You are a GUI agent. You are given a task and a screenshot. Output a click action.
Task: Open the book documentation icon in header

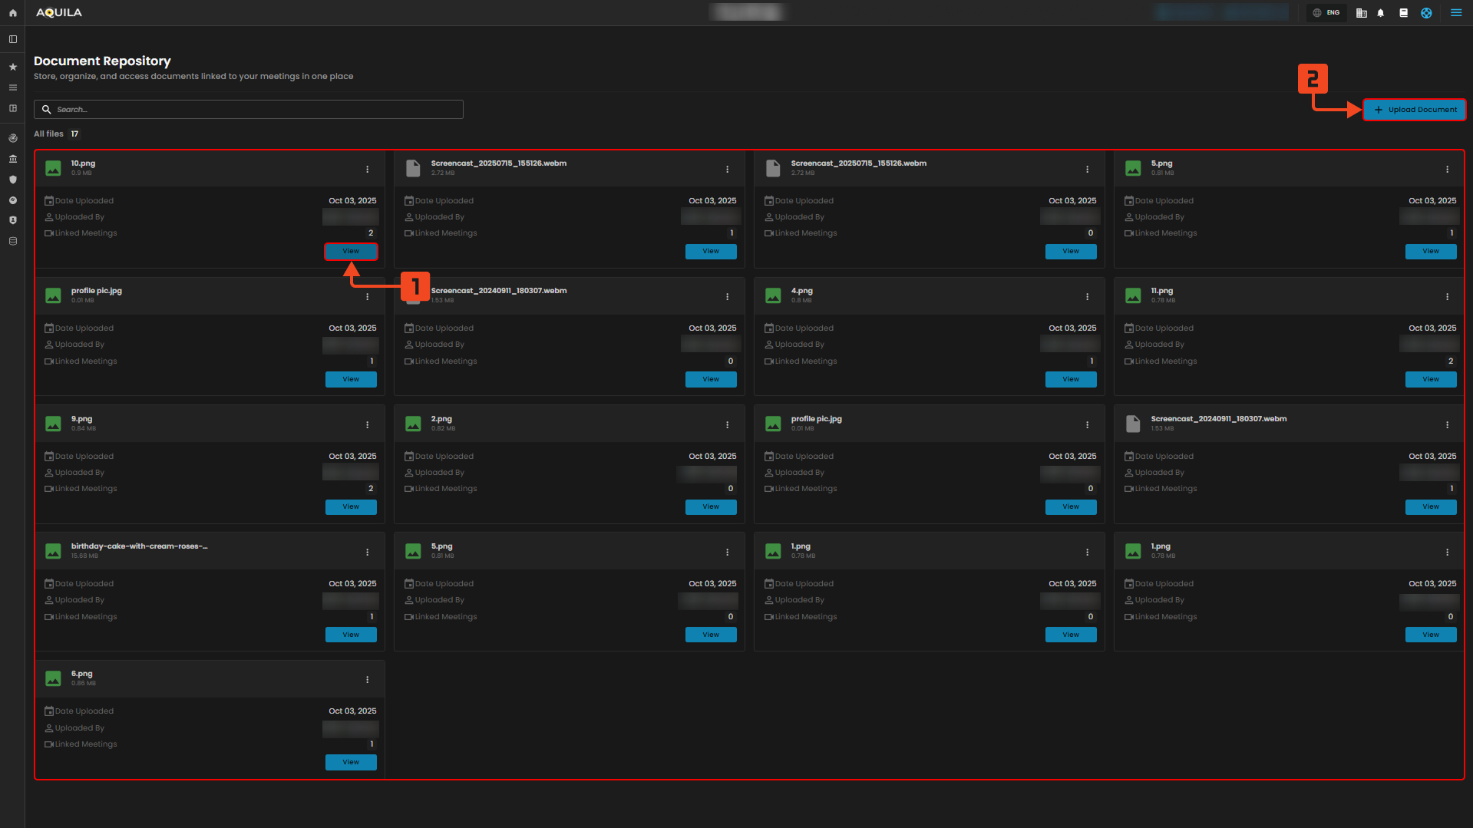point(1403,13)
